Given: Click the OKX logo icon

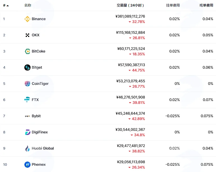Looking at the screenshot, I should coord(27,35).
